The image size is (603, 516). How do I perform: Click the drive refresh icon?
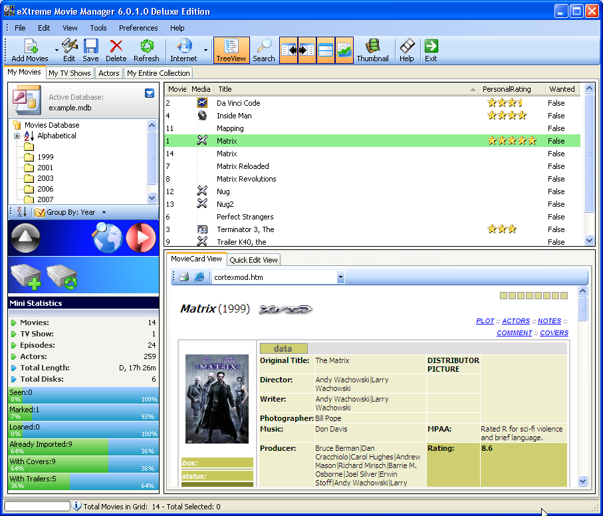coord(62,276)
